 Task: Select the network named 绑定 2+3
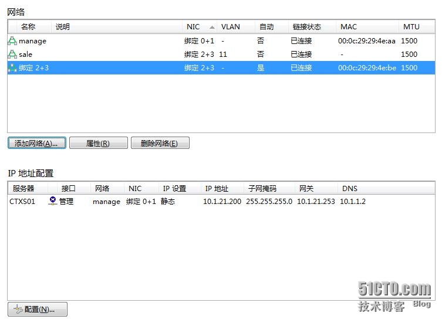pyautogui.click(x=33, y=68)
